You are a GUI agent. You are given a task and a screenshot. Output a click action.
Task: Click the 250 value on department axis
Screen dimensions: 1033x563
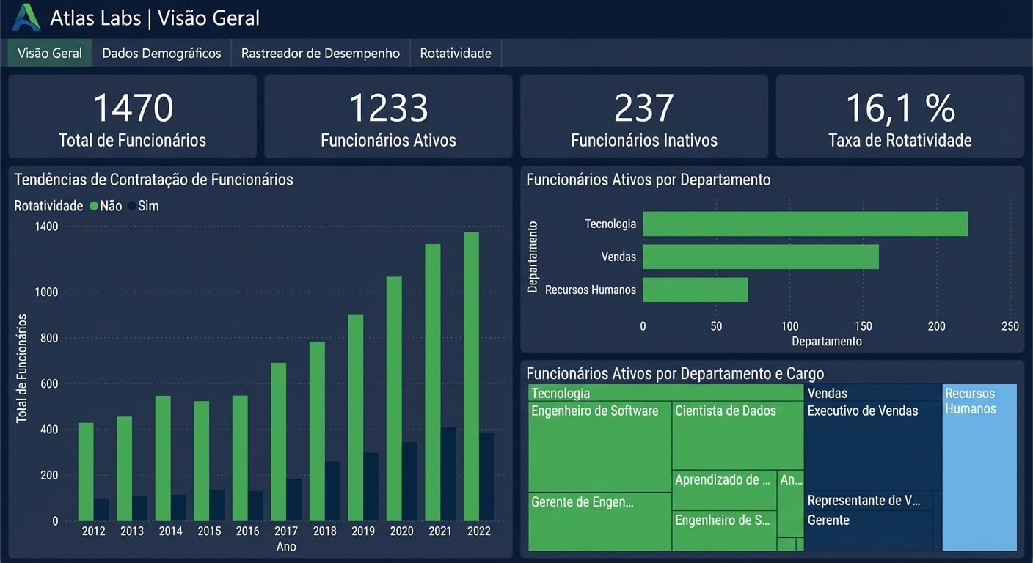[x=1010, y=326]
